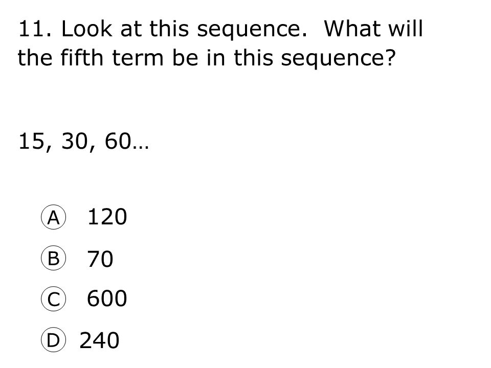
Task: Click the word "term" in the question
Action: pos(138,58)
